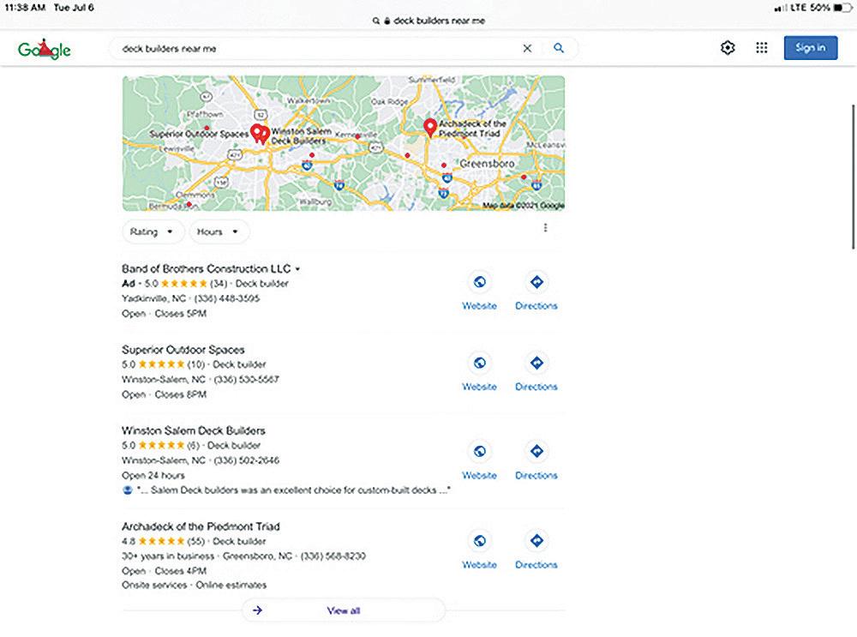The image size is (857, 637).
Task: Open Google settings gear
Action: (728, 47)
